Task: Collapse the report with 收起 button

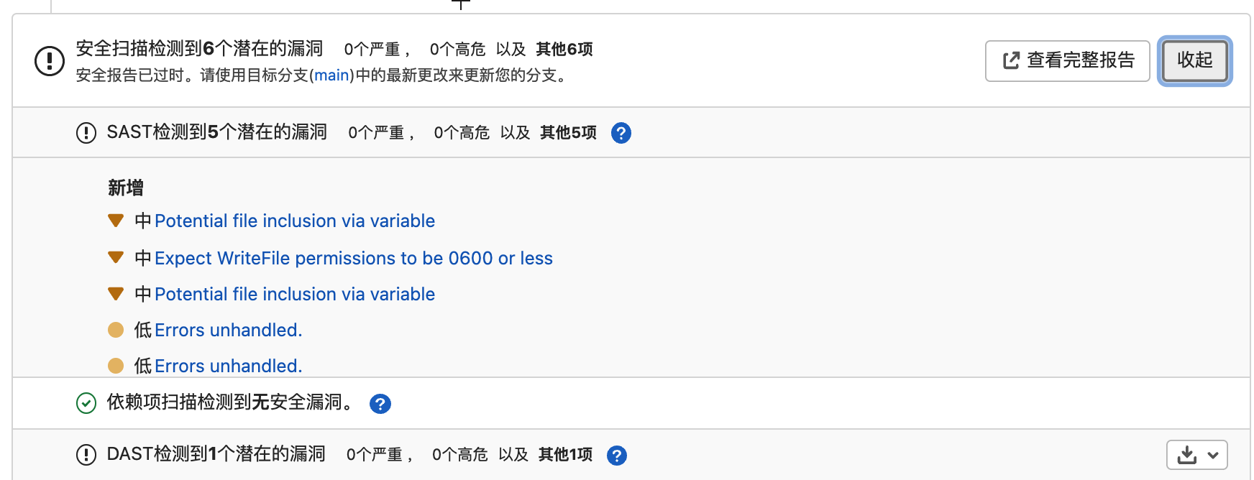Action: 1194,60
